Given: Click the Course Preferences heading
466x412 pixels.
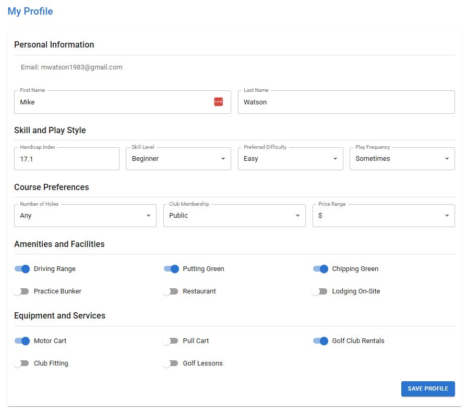Looking at the screenshot, I should (52, 187).
